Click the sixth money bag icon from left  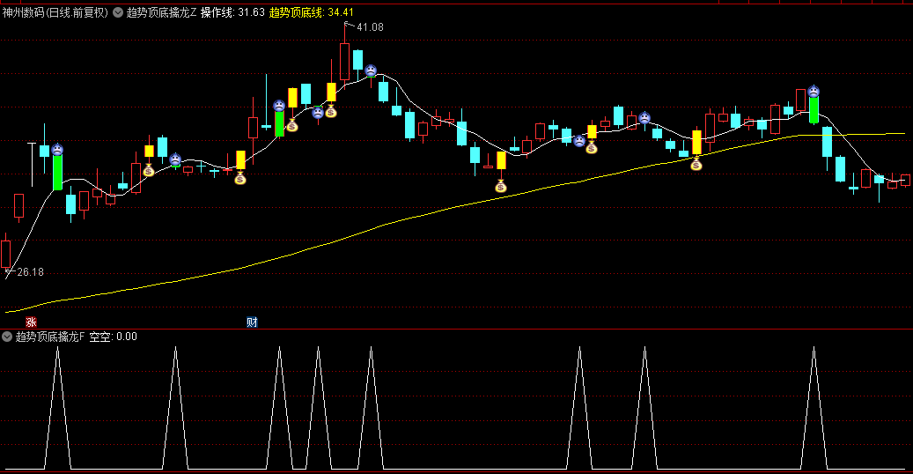(592, 147)
